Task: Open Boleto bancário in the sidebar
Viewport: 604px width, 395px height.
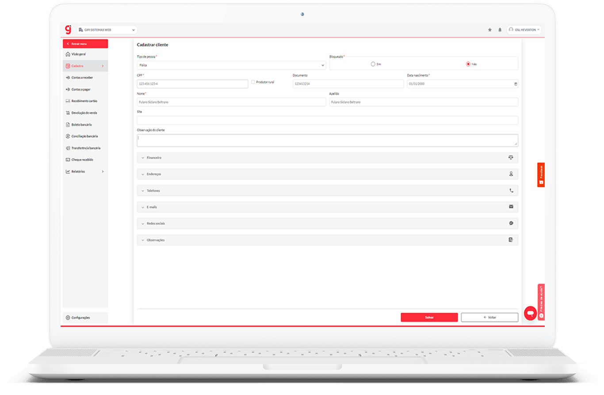Action: 85,125
